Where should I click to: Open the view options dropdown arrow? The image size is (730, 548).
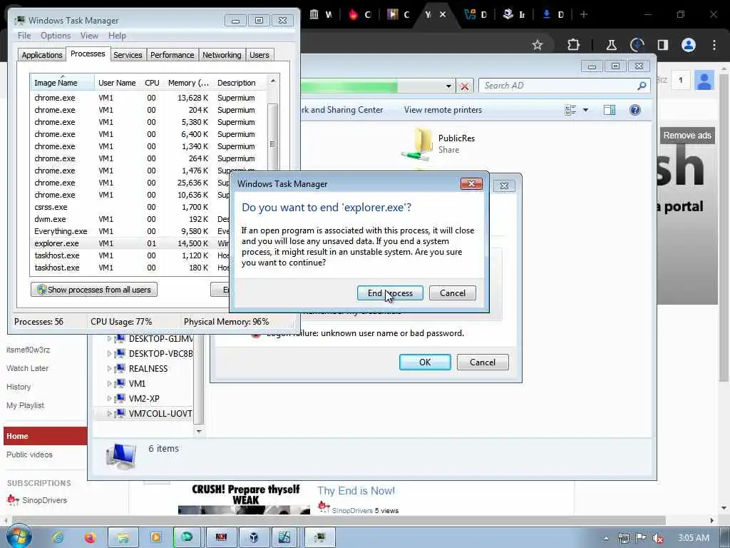(x=586, y=110)
